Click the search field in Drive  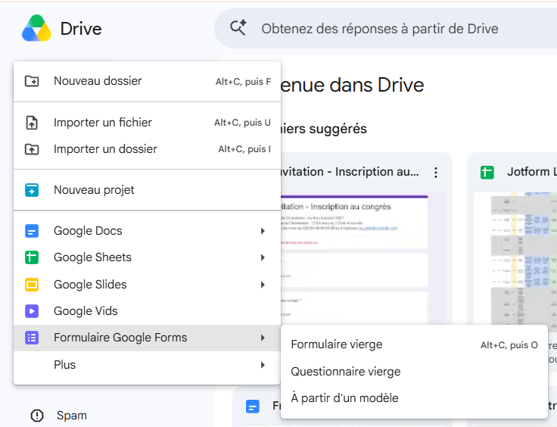pyautogui.click(x=385, y=29)
